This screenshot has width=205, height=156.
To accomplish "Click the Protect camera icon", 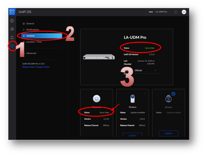I will (133, 99).
